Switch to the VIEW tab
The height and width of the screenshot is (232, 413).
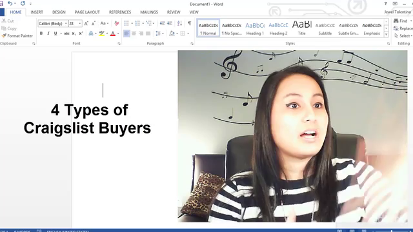(x=194, y=12)
